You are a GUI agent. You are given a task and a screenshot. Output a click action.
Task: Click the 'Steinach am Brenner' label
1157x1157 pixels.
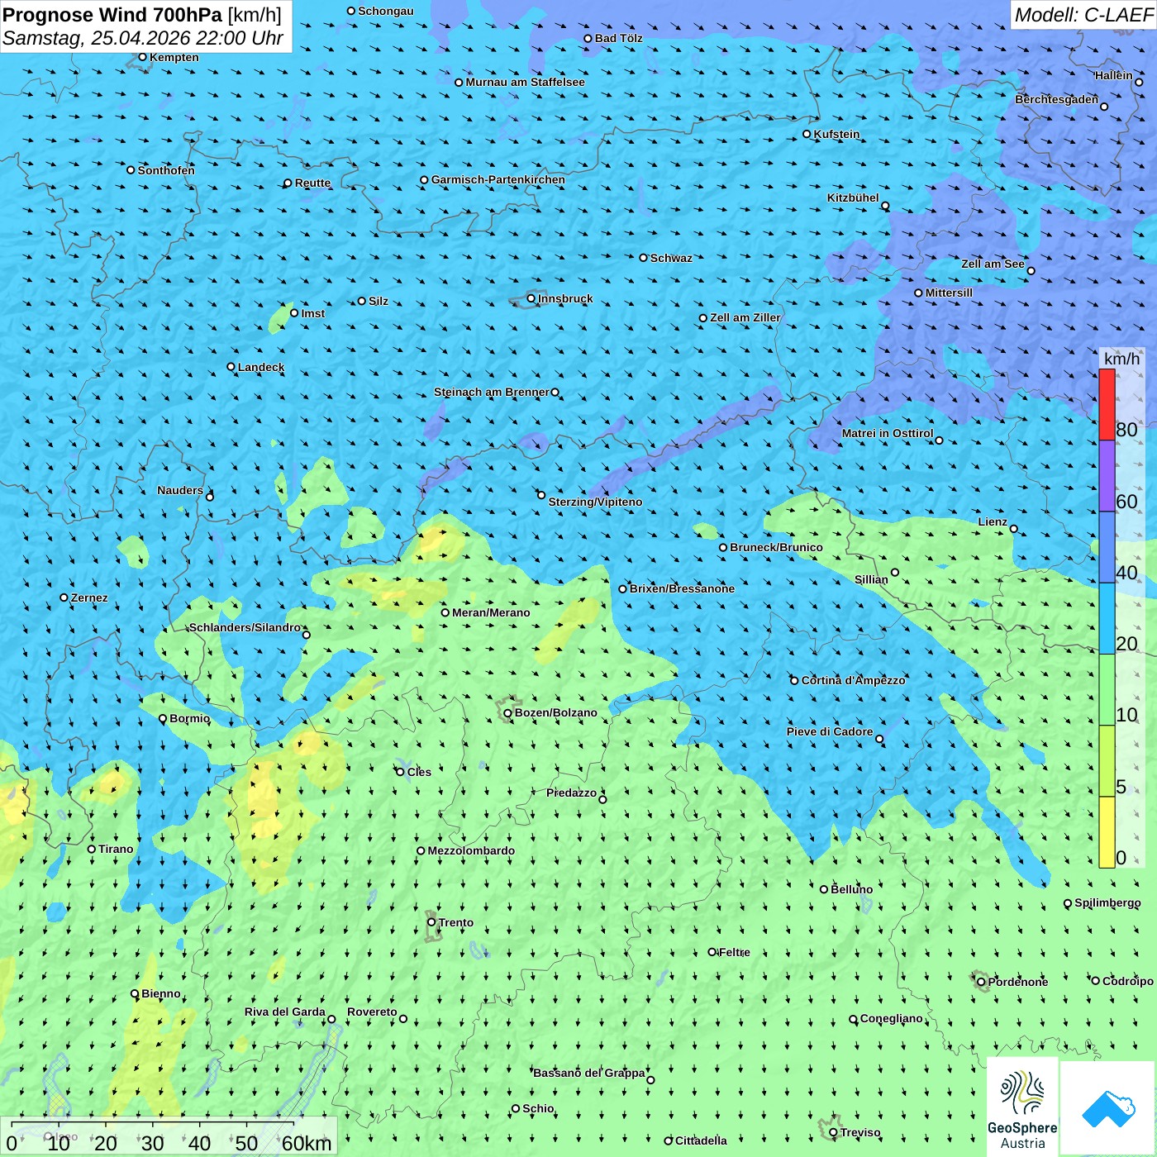[492, 392]
